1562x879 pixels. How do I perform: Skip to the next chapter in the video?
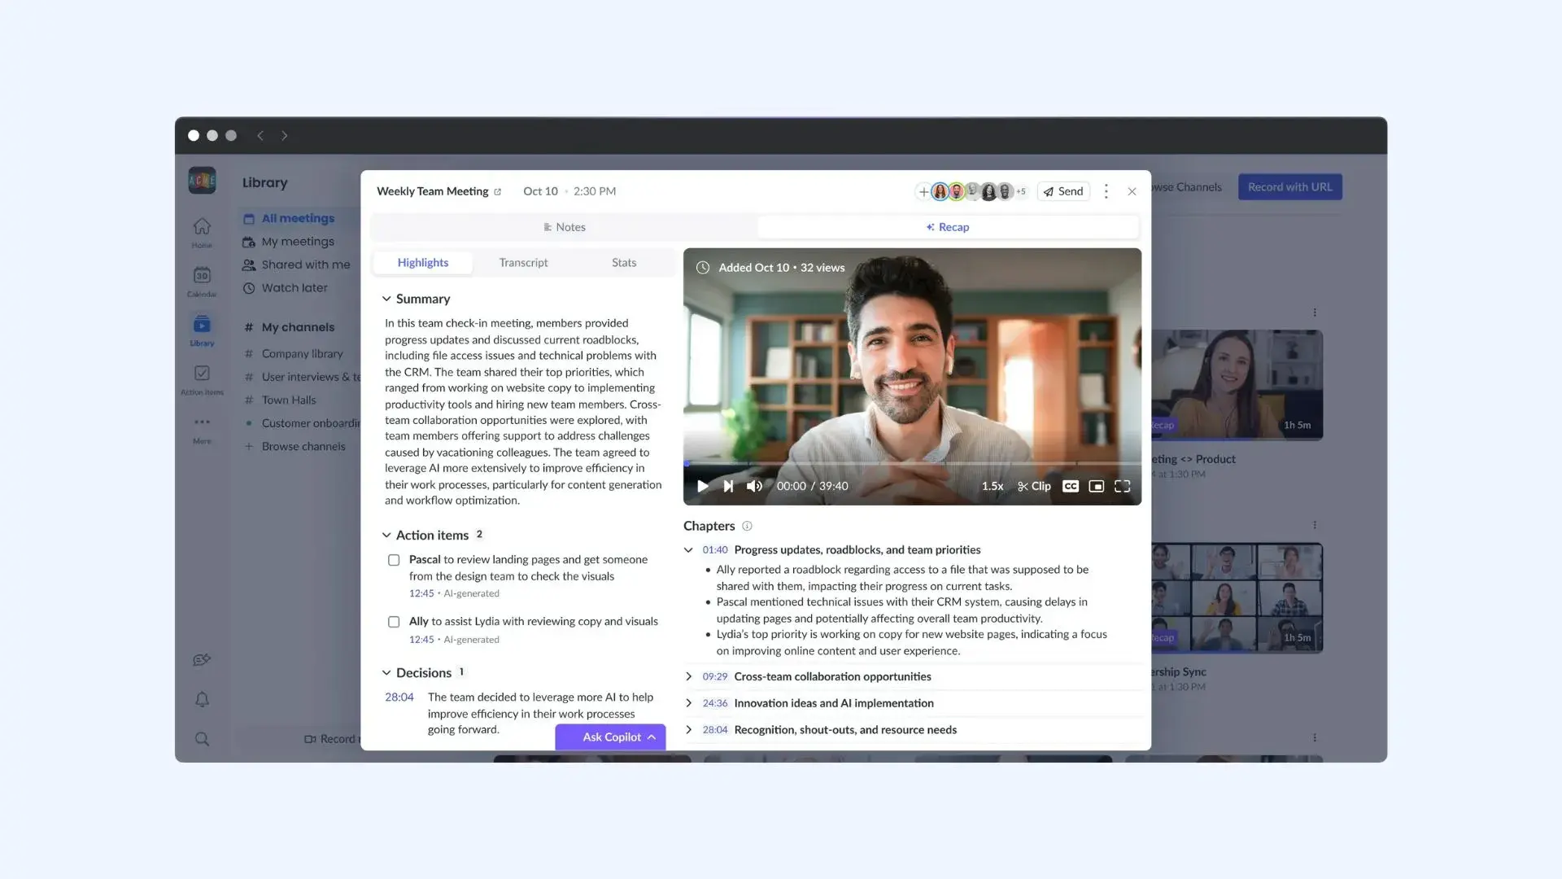[x=728, y=486]
